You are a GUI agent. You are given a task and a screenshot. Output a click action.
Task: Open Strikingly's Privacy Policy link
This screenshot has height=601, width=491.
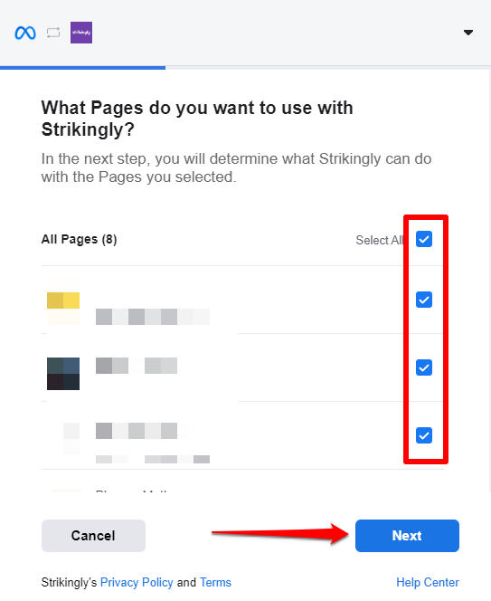coord(137,582)
